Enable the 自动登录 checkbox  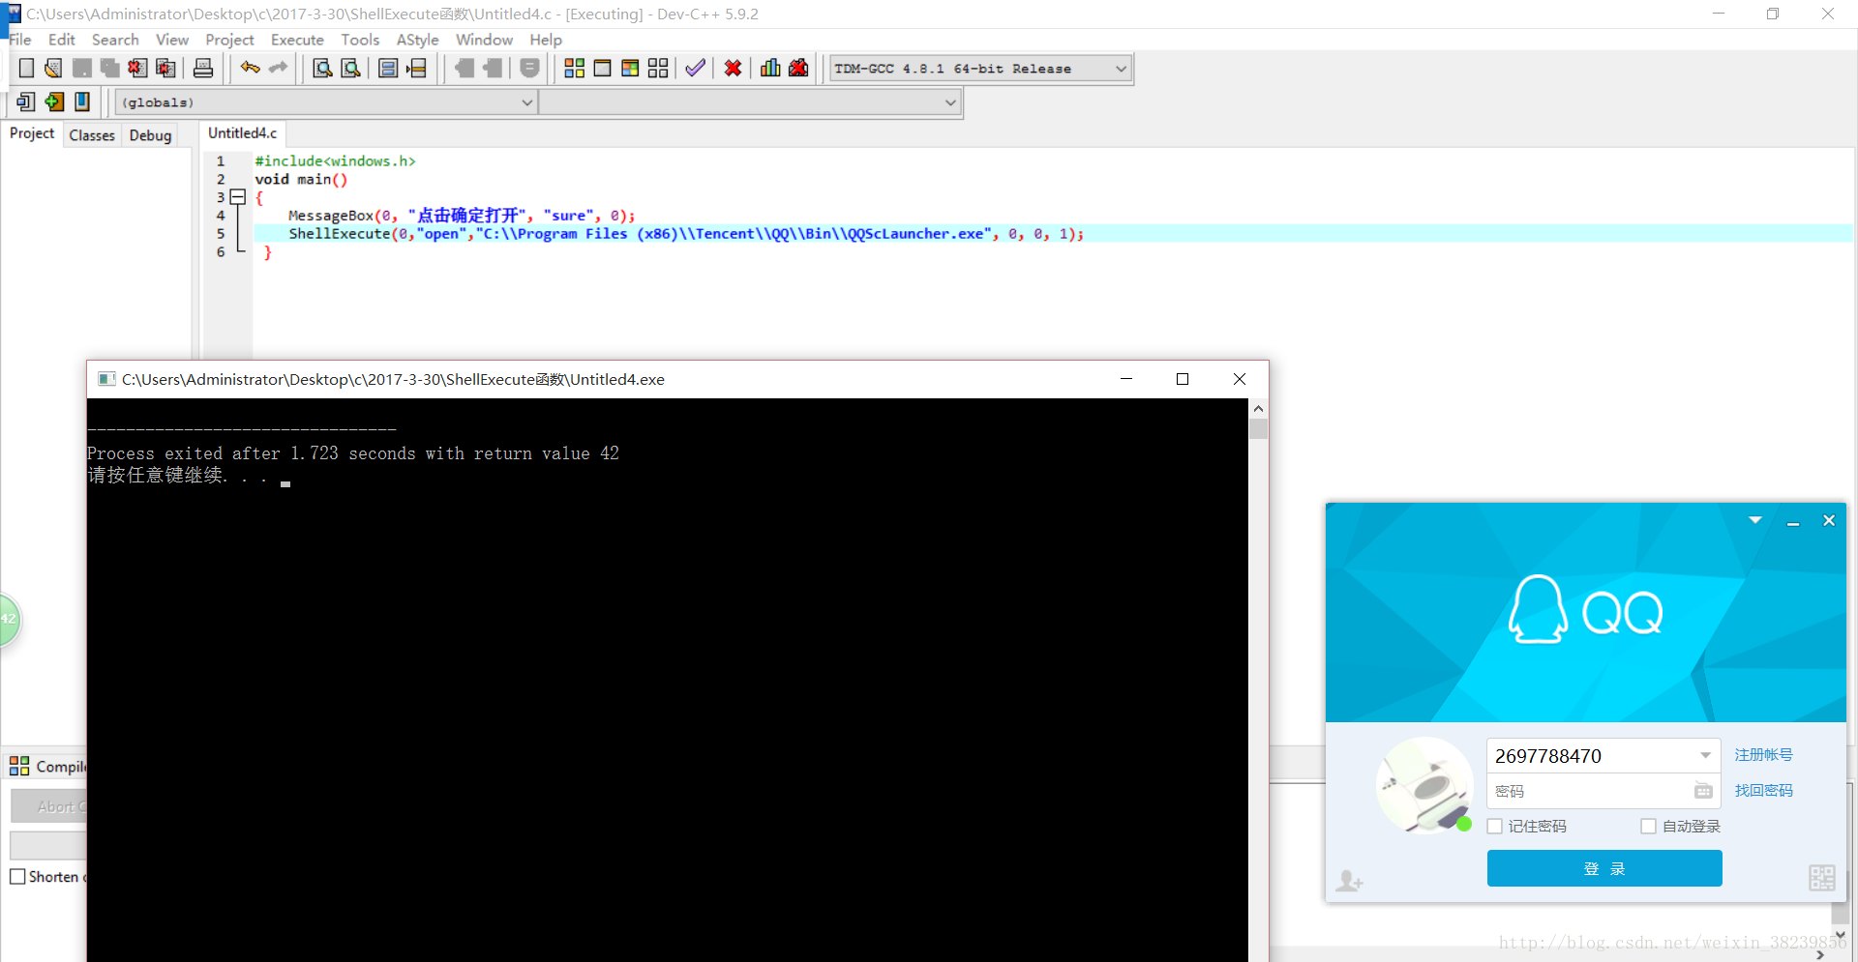click(1648, 827)
